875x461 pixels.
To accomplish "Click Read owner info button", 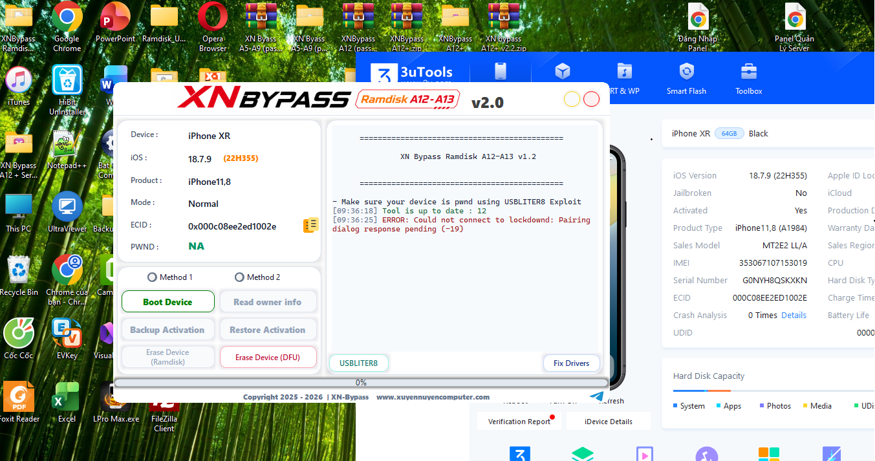I will pyautogui.click(x=268, y=302).
